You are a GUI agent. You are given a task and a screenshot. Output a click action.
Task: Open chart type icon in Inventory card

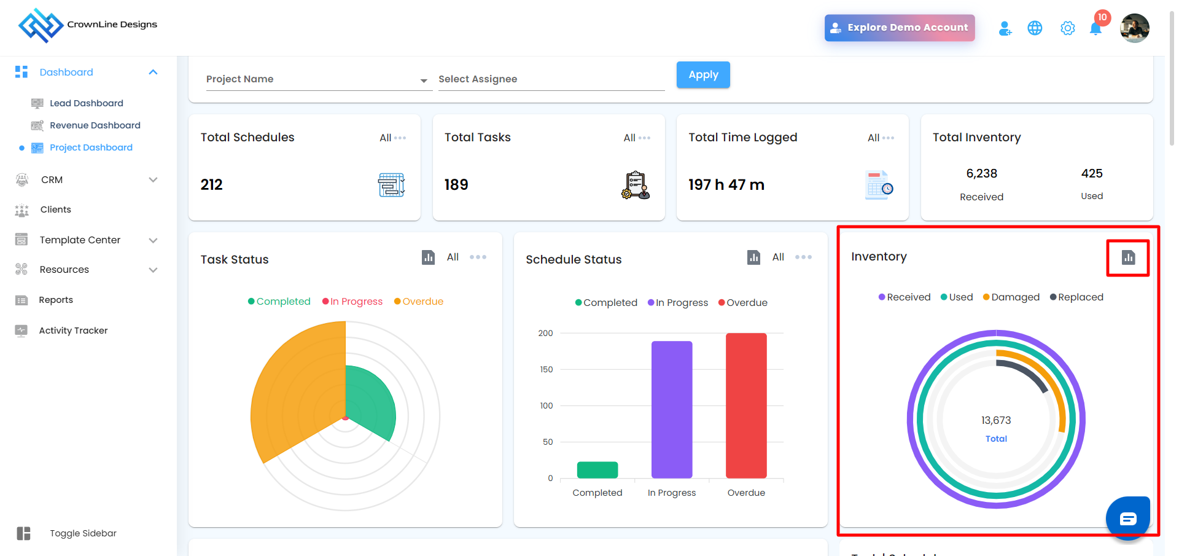coord(1127,257)
